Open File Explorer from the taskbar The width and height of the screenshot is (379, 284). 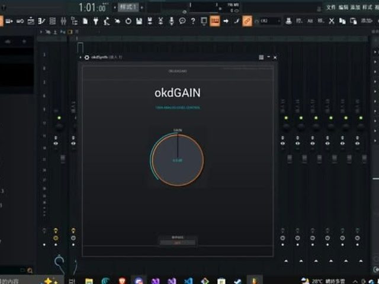pos(89,281)
